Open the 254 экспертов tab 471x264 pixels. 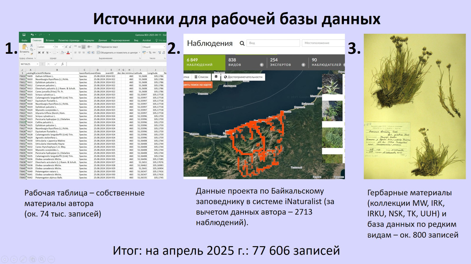[x=288, y=62]
